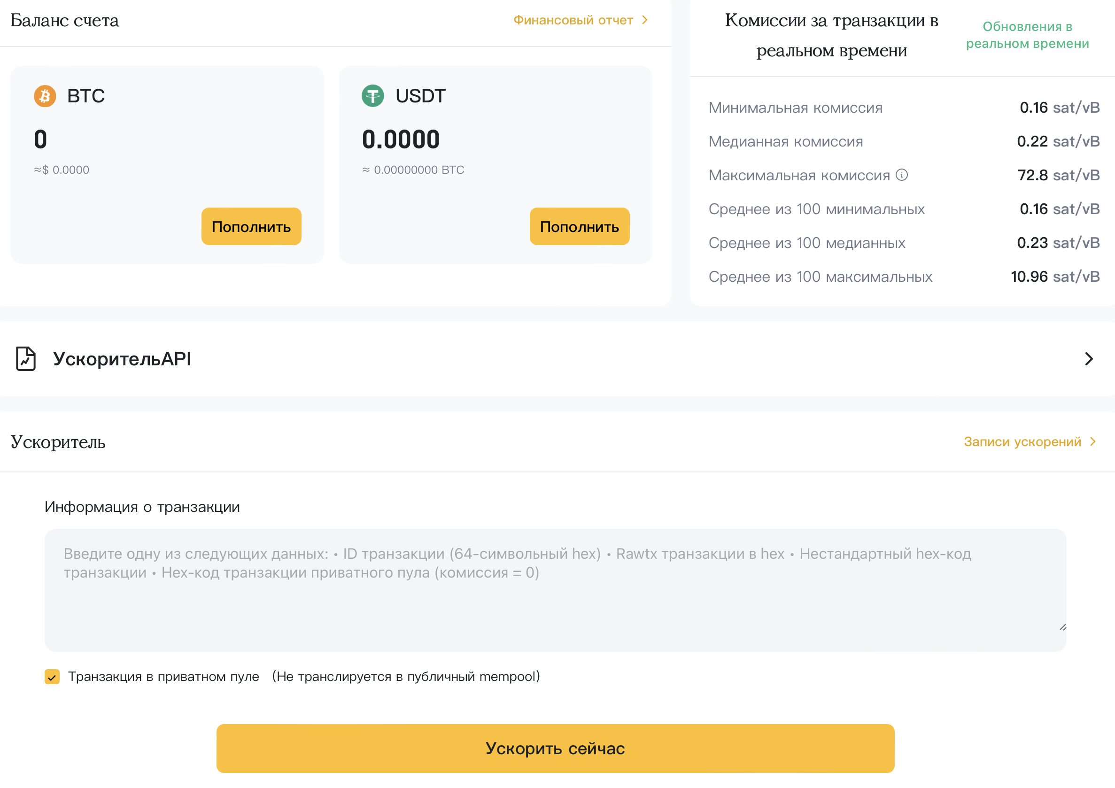Click the Ускорить сейчас button
This screenshot has height=788, width=1115.
click(555, 748)
